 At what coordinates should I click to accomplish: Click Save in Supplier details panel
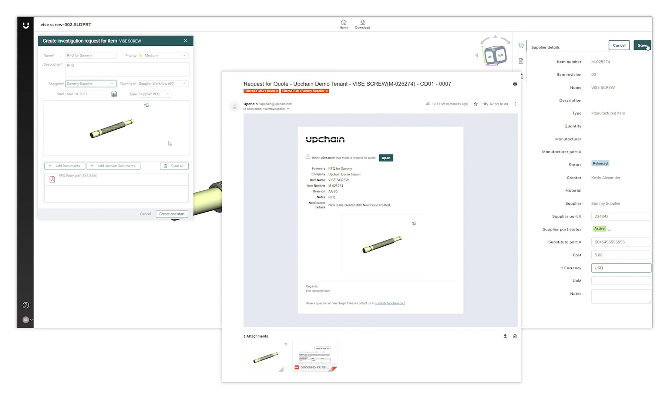(x=642, y=45)
